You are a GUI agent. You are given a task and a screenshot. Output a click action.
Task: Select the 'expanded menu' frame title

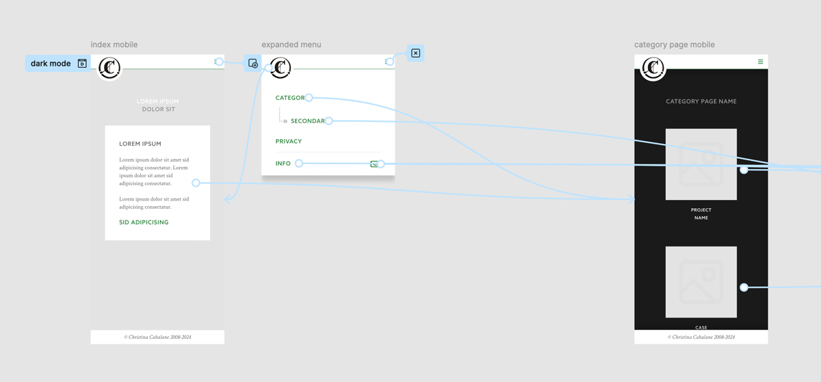(x=291, y=44)
